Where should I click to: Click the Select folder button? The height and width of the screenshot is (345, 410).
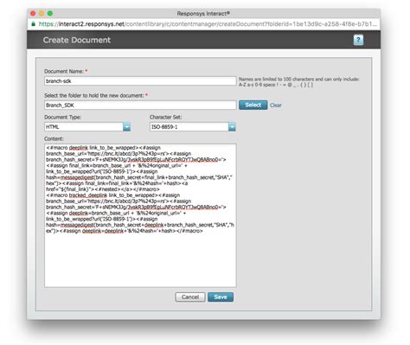pyautogui.click(x=253, y=105)
